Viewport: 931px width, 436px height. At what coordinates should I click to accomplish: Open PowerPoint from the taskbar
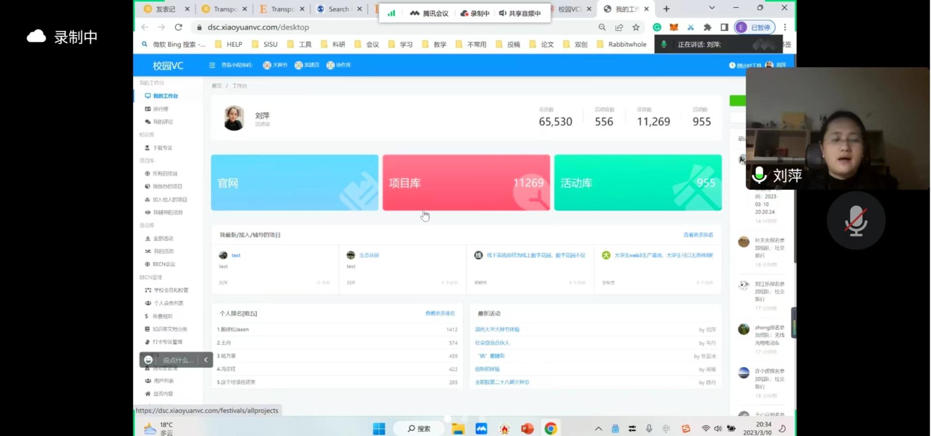527,429
